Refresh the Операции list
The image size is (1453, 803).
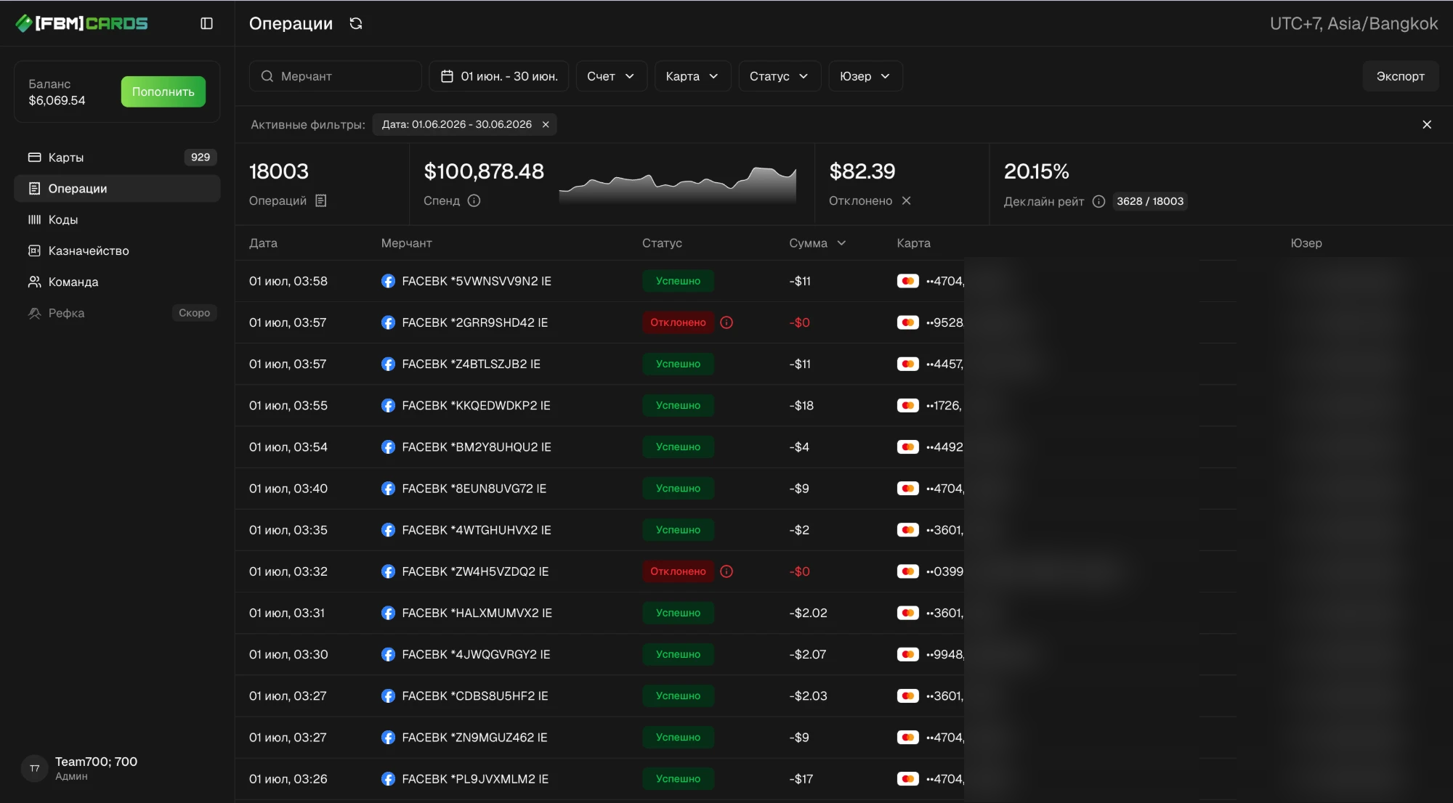click(x=356, y=23)
